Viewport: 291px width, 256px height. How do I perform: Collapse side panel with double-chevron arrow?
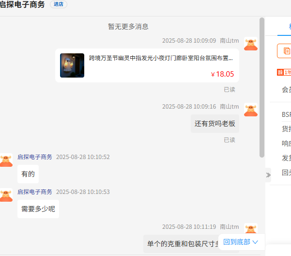[268, 175]
